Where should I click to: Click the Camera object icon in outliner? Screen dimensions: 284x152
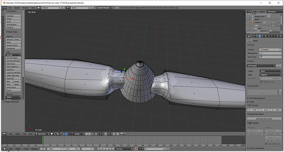[253, 22]
